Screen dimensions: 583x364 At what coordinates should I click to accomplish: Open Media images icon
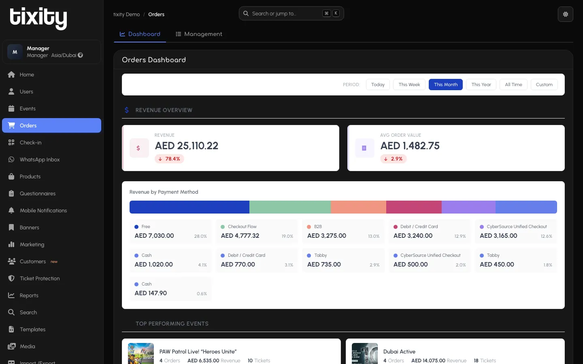[x=11, y=346]
